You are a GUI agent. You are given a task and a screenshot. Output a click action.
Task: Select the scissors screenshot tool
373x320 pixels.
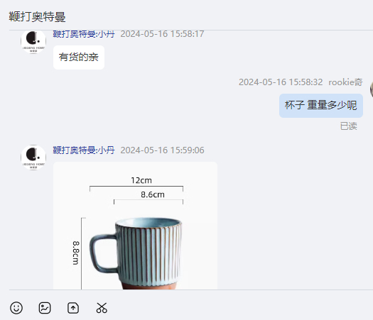pyautogui.click(x=102, y=308)
